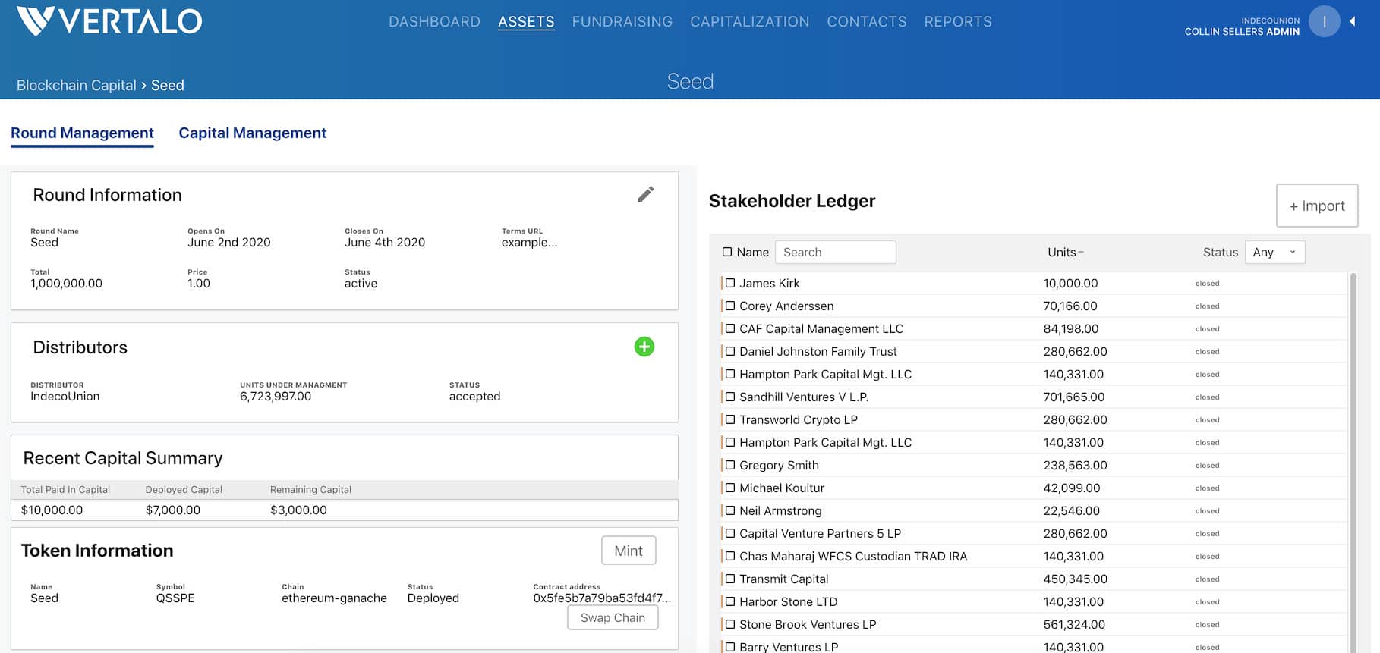1380x653 pixels.
Task: Collapse the user menu arrow icon
Action: coord(1353,21)
